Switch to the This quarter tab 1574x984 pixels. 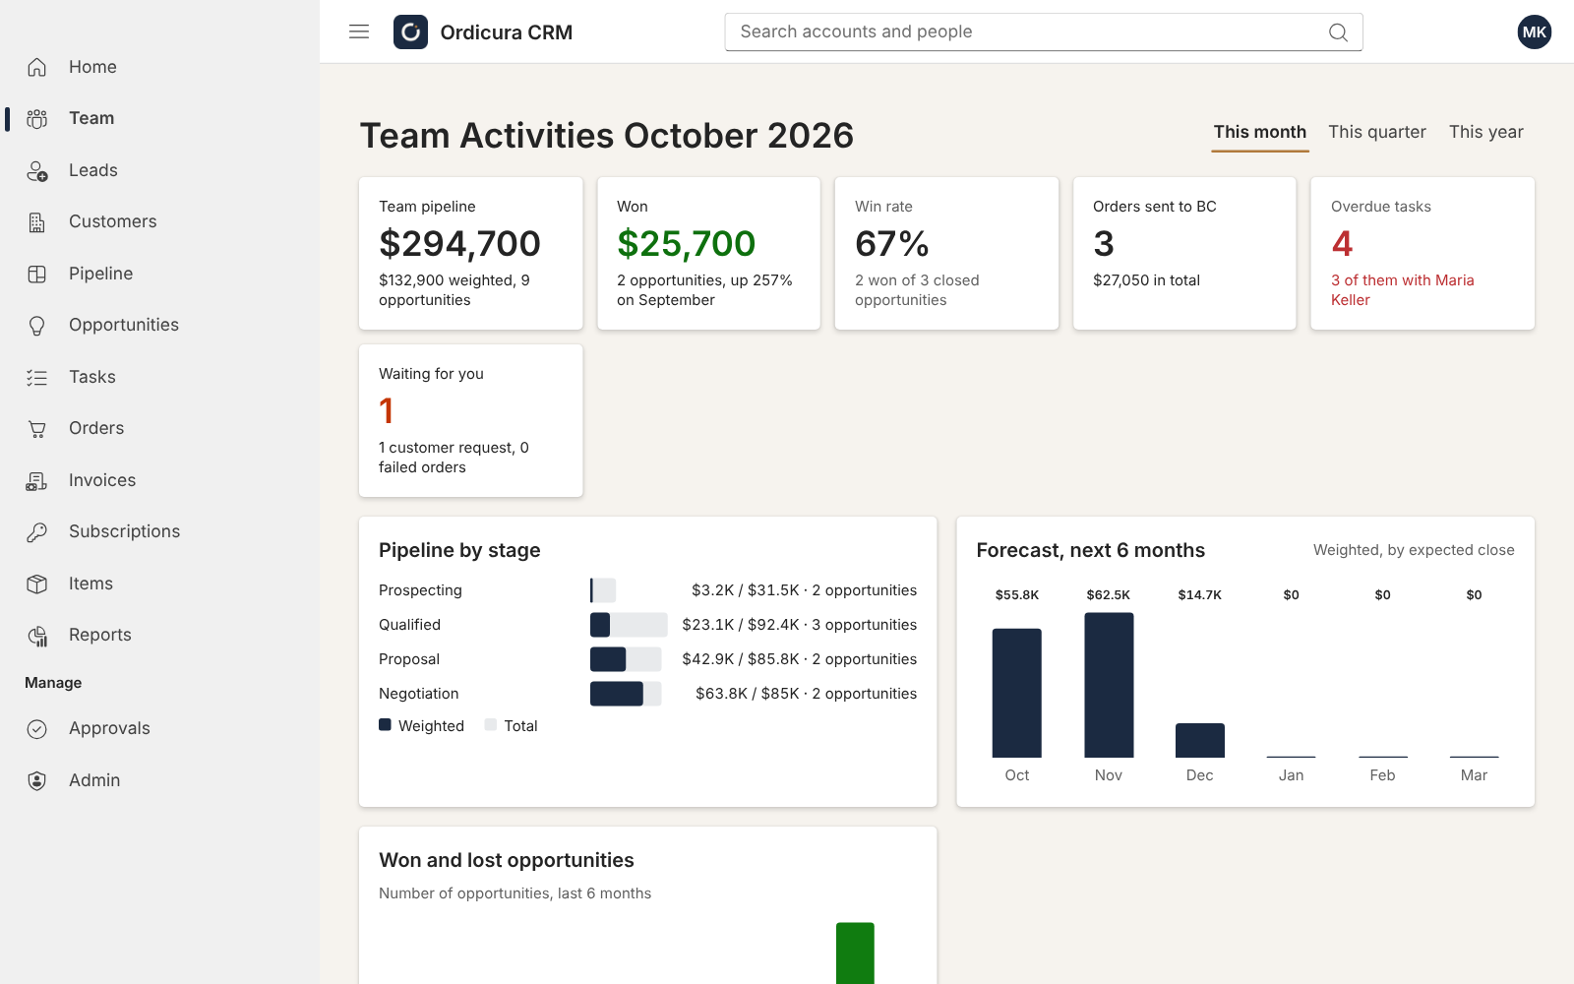click(1377, 133)
